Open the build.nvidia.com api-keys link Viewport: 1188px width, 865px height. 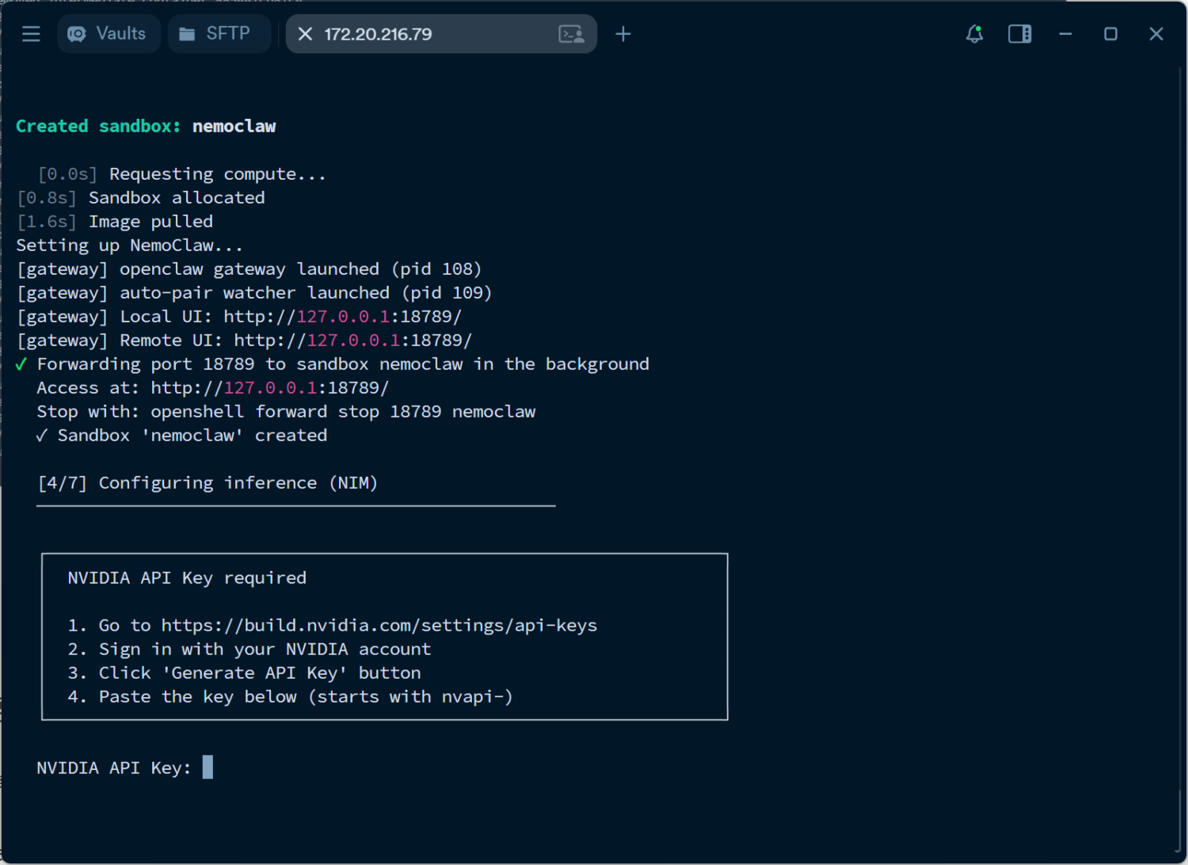pos(379,626)
